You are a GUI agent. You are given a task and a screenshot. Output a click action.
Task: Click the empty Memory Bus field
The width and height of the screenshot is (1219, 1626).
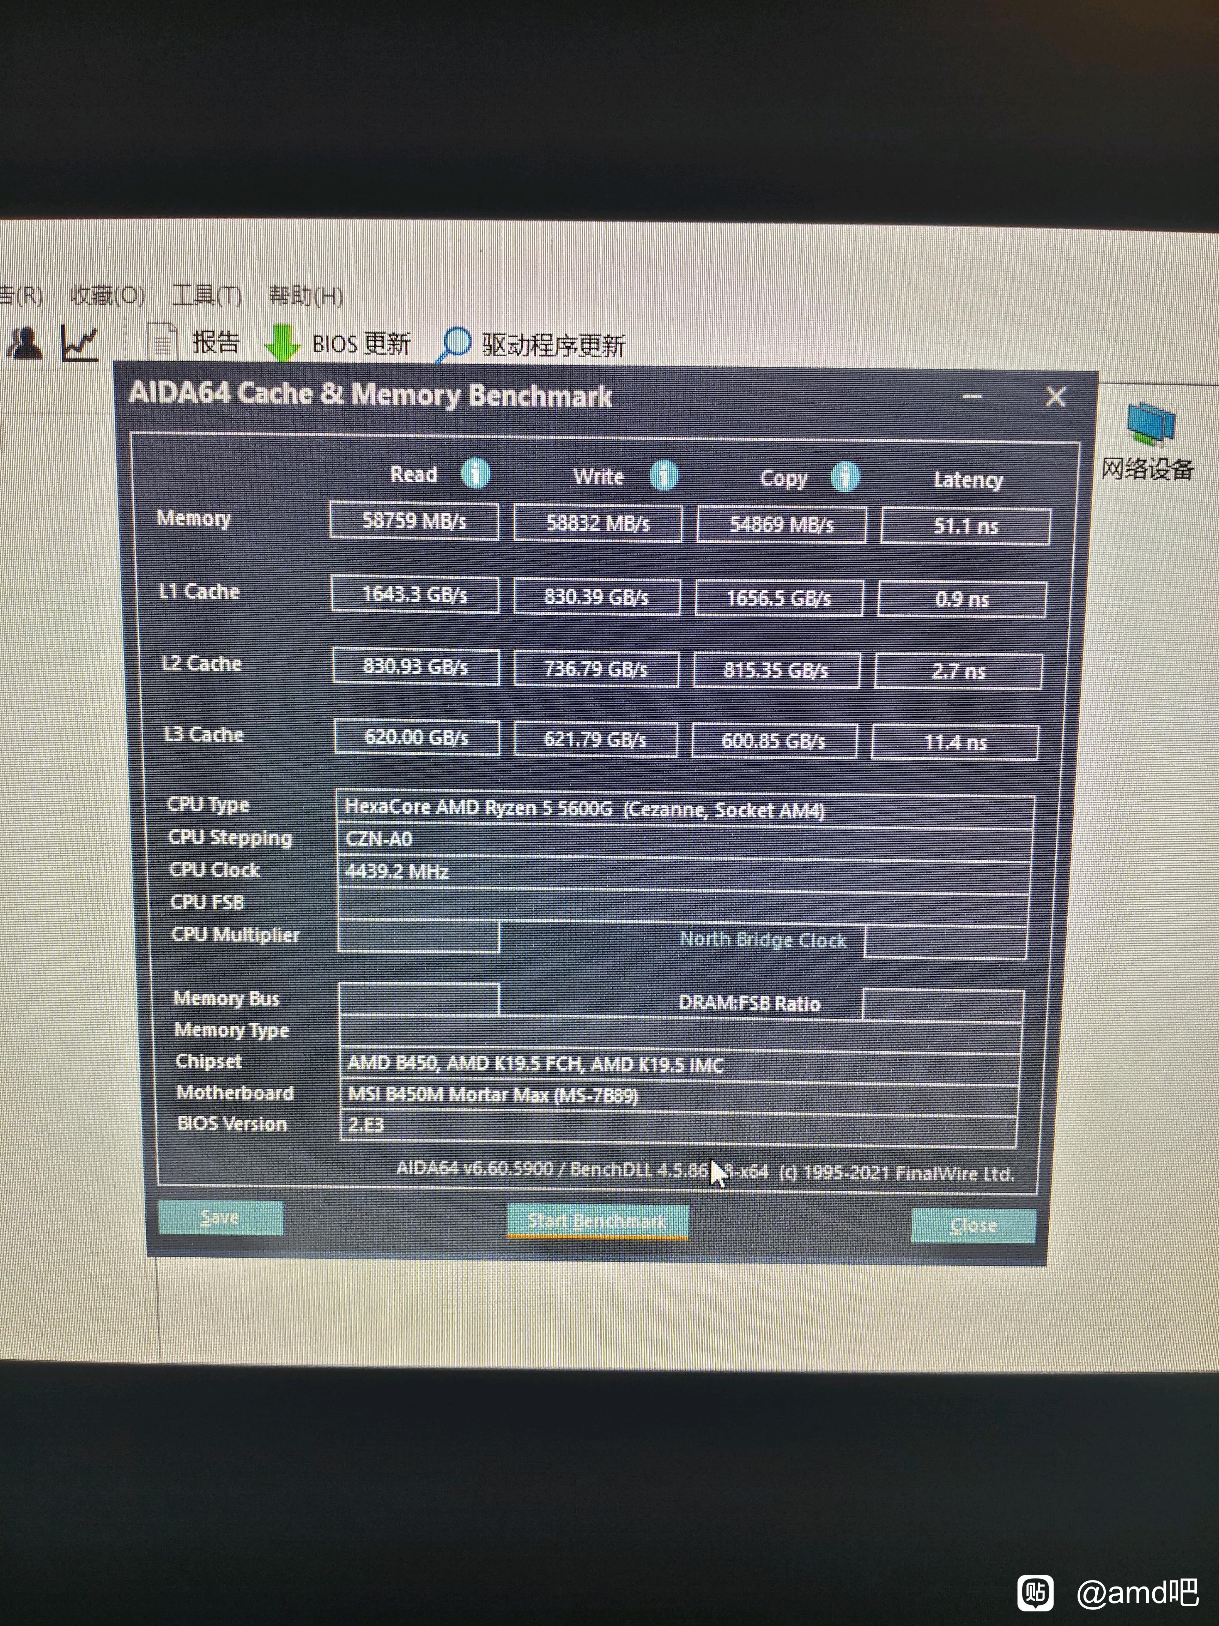tap(419, 1000)
